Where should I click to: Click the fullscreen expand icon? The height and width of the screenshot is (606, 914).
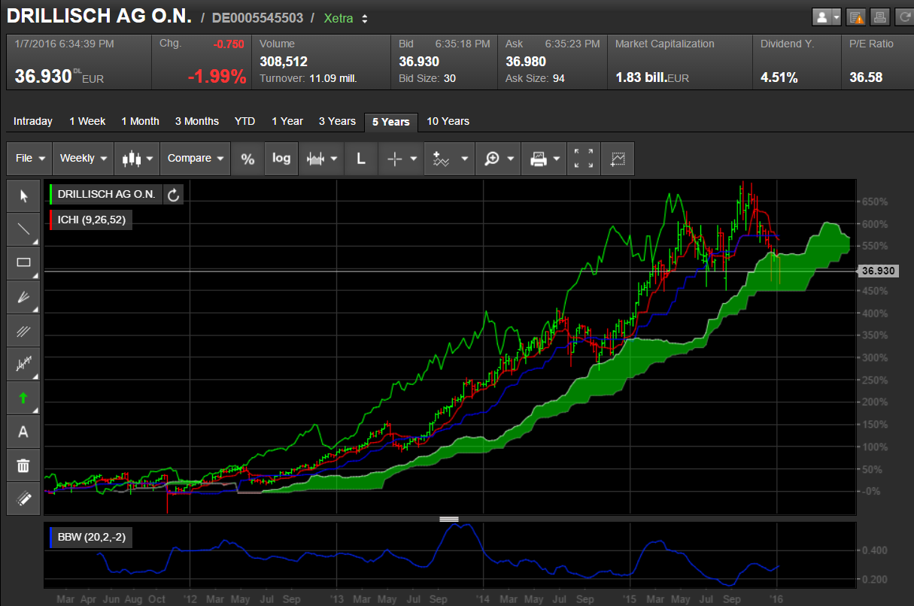pos(584,159)
